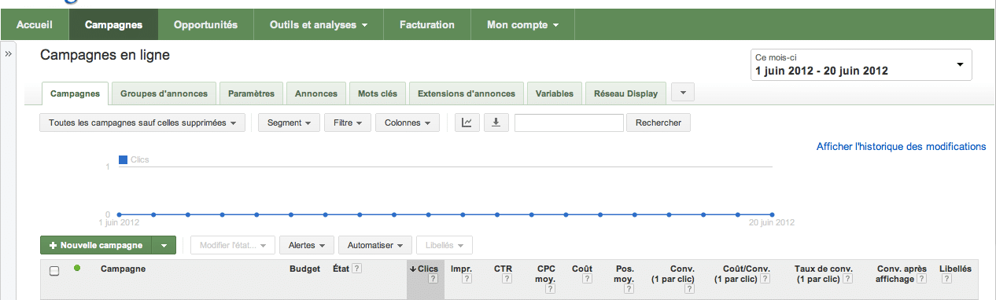The height and width of the screenshot is (300, 996).
Task: Switch to Réseau Display tab
Action: pos(626,93)
